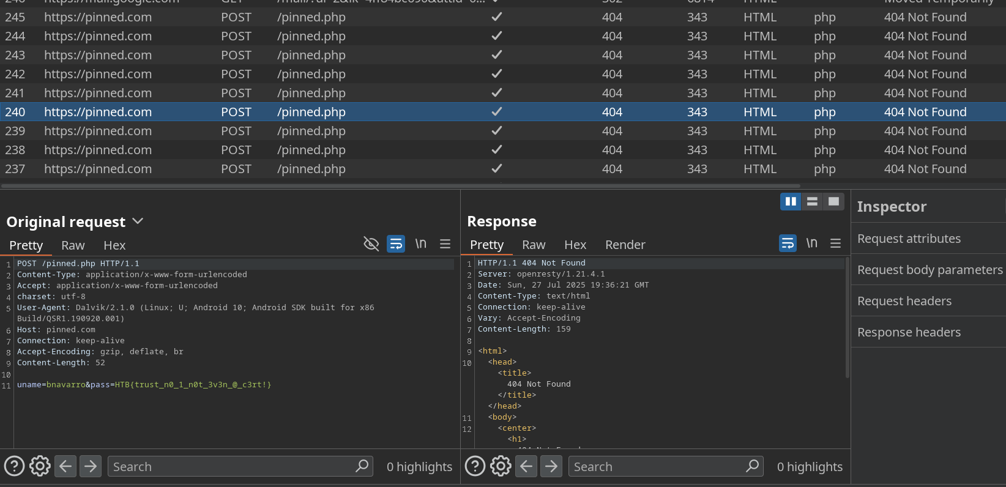Click 'Host: pinned.com' request header

56,330
